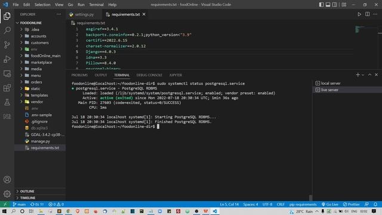
Task: Expand the vendor folder
Action: 37,102
